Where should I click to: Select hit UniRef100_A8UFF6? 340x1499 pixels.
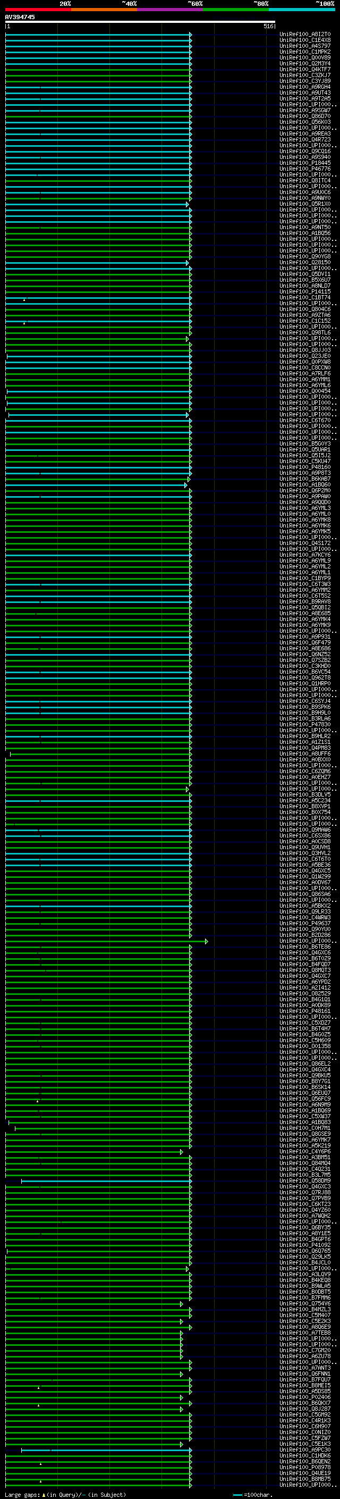(305, 753)
